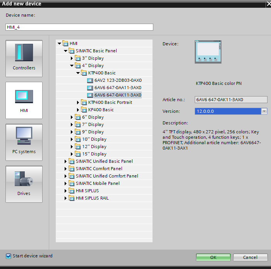271x269 pixels.
Task: Click the SIMATIC Comfort Panel folder icon
Action: [x=71, y=169]
